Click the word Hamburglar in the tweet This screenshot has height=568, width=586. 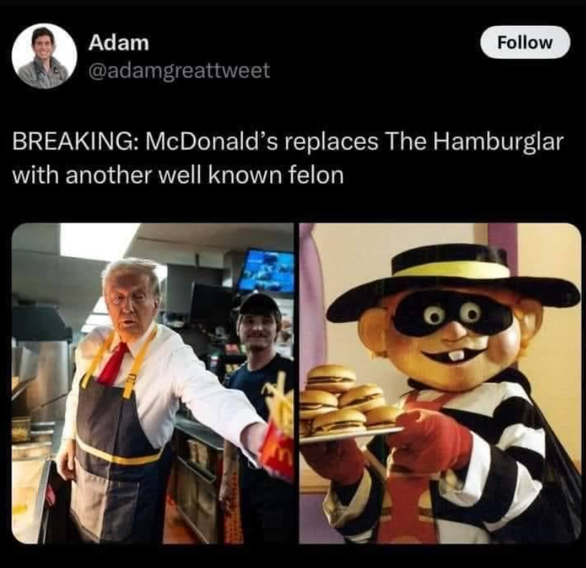pos(498,142)
